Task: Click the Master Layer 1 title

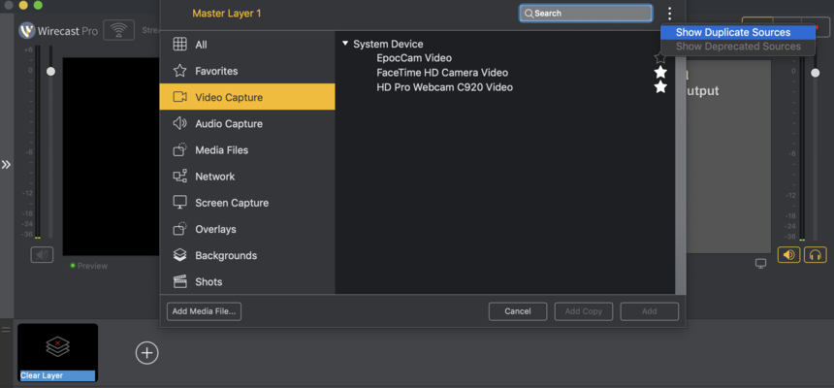Action: [227, 14]
